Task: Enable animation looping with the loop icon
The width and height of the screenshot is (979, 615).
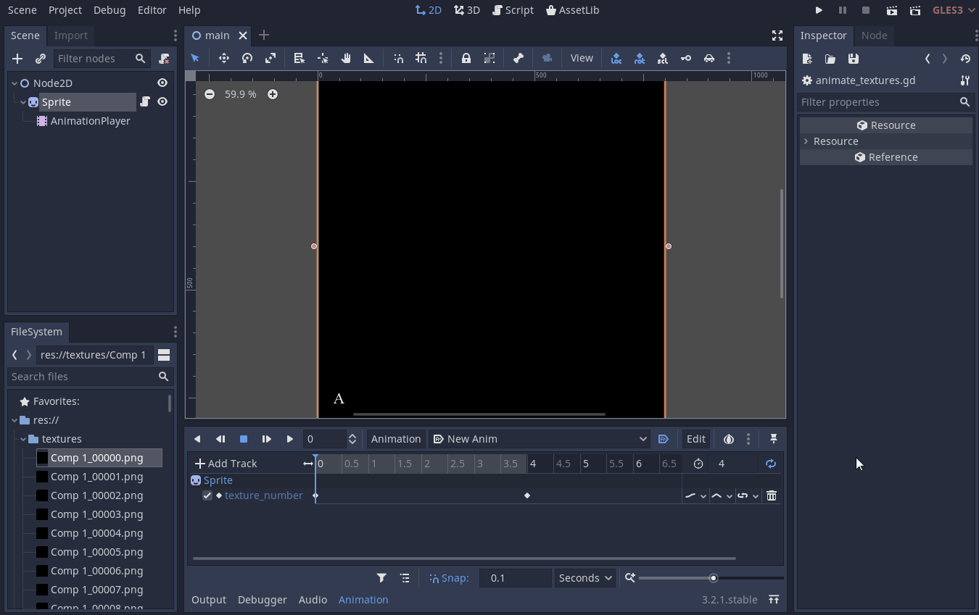Action: tap(771, 464)
